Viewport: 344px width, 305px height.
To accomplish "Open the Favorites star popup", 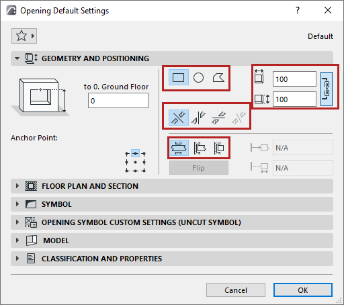I will pos(24,36).
